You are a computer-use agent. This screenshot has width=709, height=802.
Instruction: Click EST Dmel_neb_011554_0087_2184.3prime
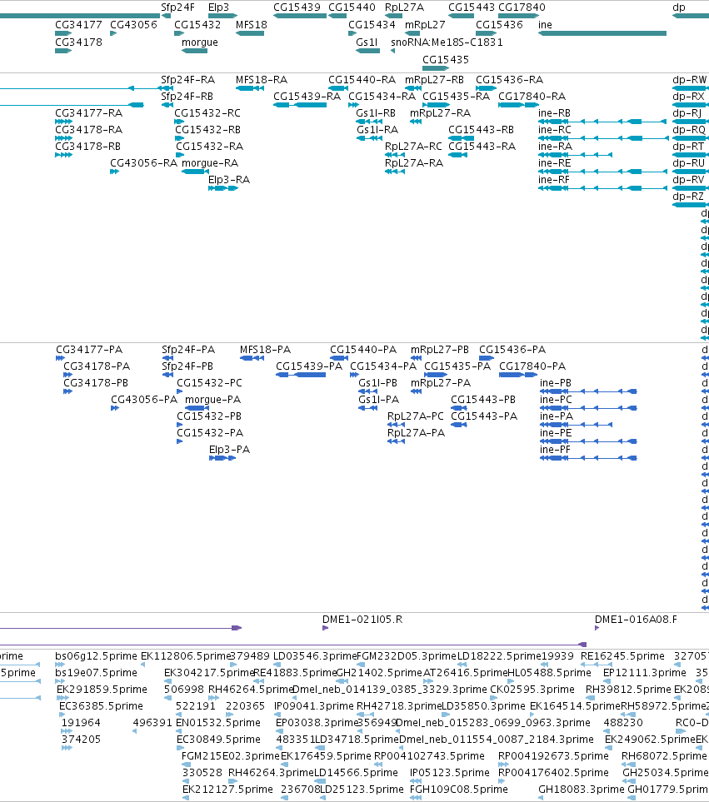tap(497, 740)
